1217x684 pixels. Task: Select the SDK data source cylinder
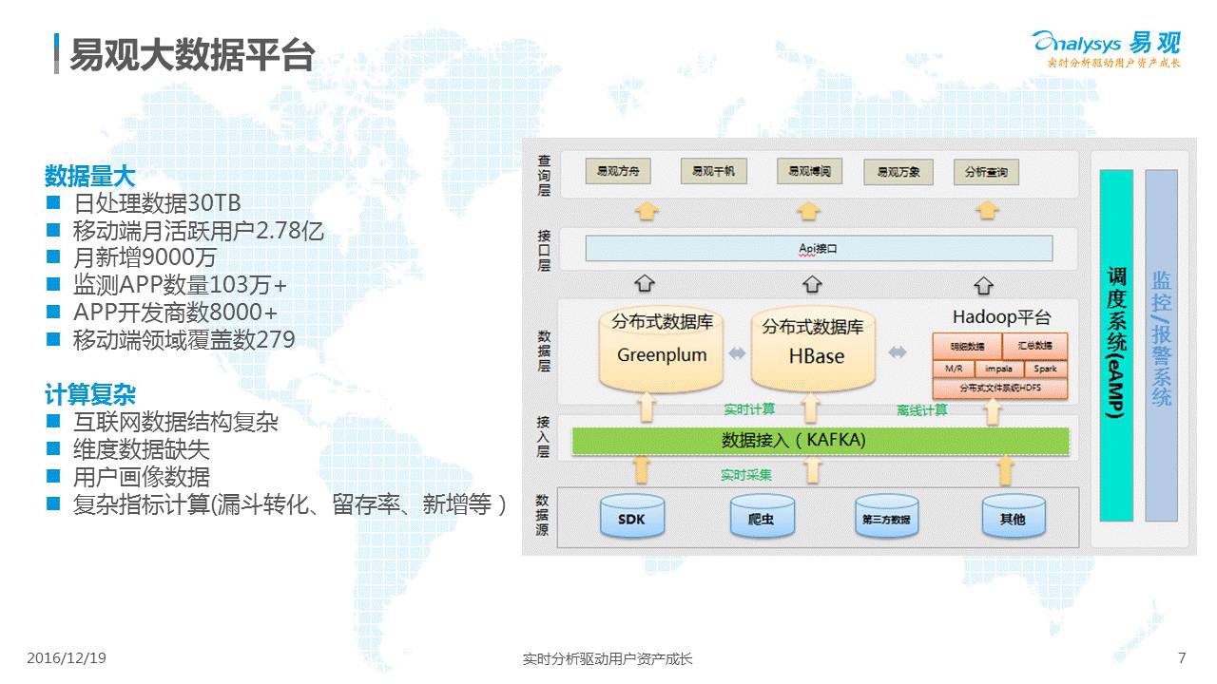(631, 515)
